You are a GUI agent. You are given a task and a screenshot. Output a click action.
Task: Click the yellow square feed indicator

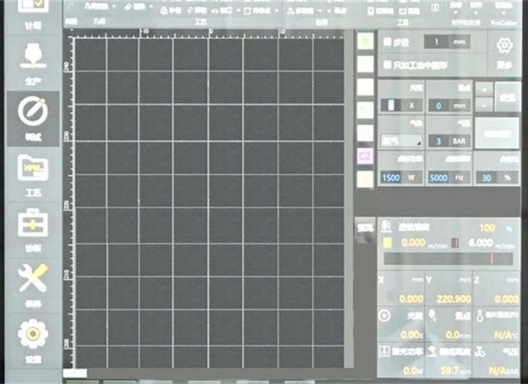[388, 243]
